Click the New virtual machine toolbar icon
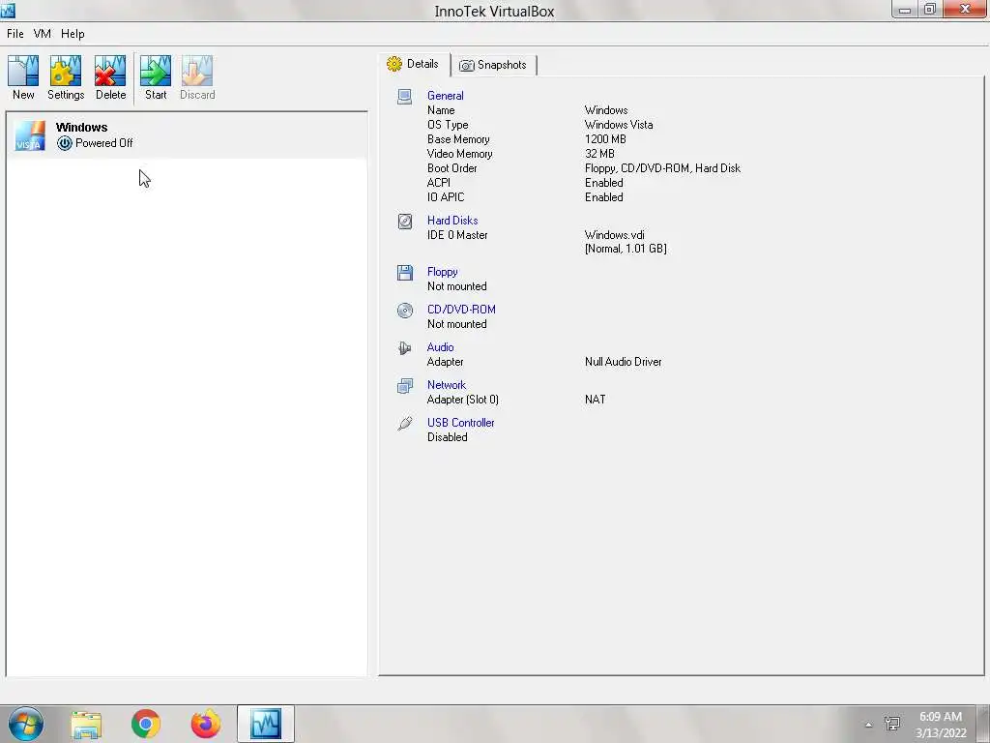 tap(23, 71)
